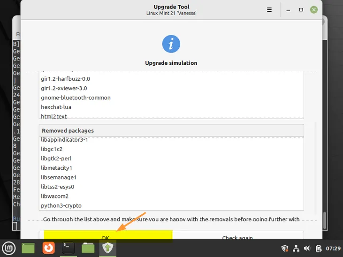Click the Removed packages column header
Image resolution: width=343 pixels, height=257 pixels.
pyautogui.click(x=171, y=130)
